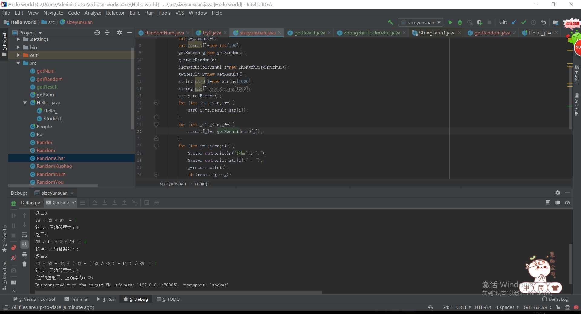Open the 6: TODO tool window
The image size is (581, 314).
point(168,299)
